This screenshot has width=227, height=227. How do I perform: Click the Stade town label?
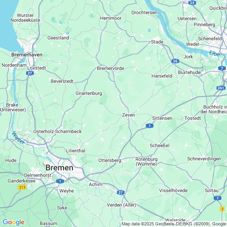(157, 42)
